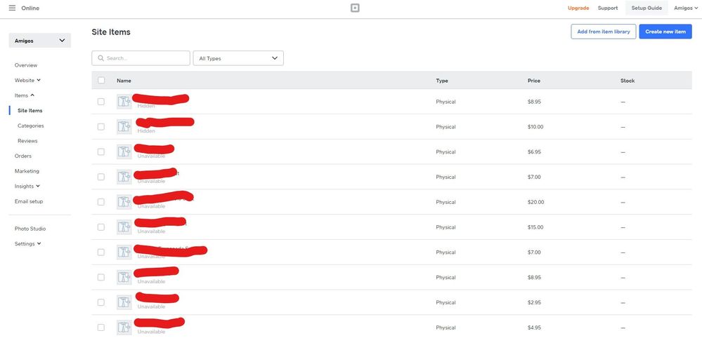Click the image placeholder of the $20.00 item
Screen dimensions: 702x338
[124, 202]
